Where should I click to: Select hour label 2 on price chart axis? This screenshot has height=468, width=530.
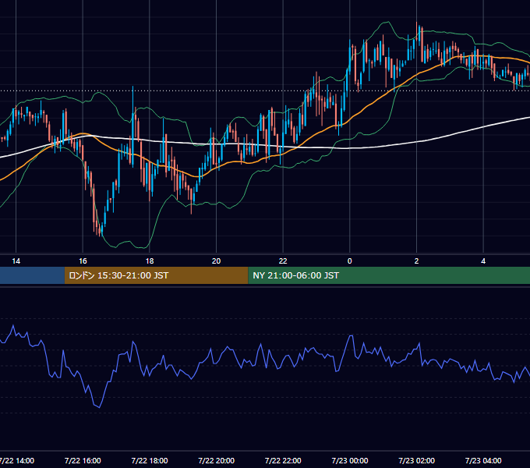416,261
